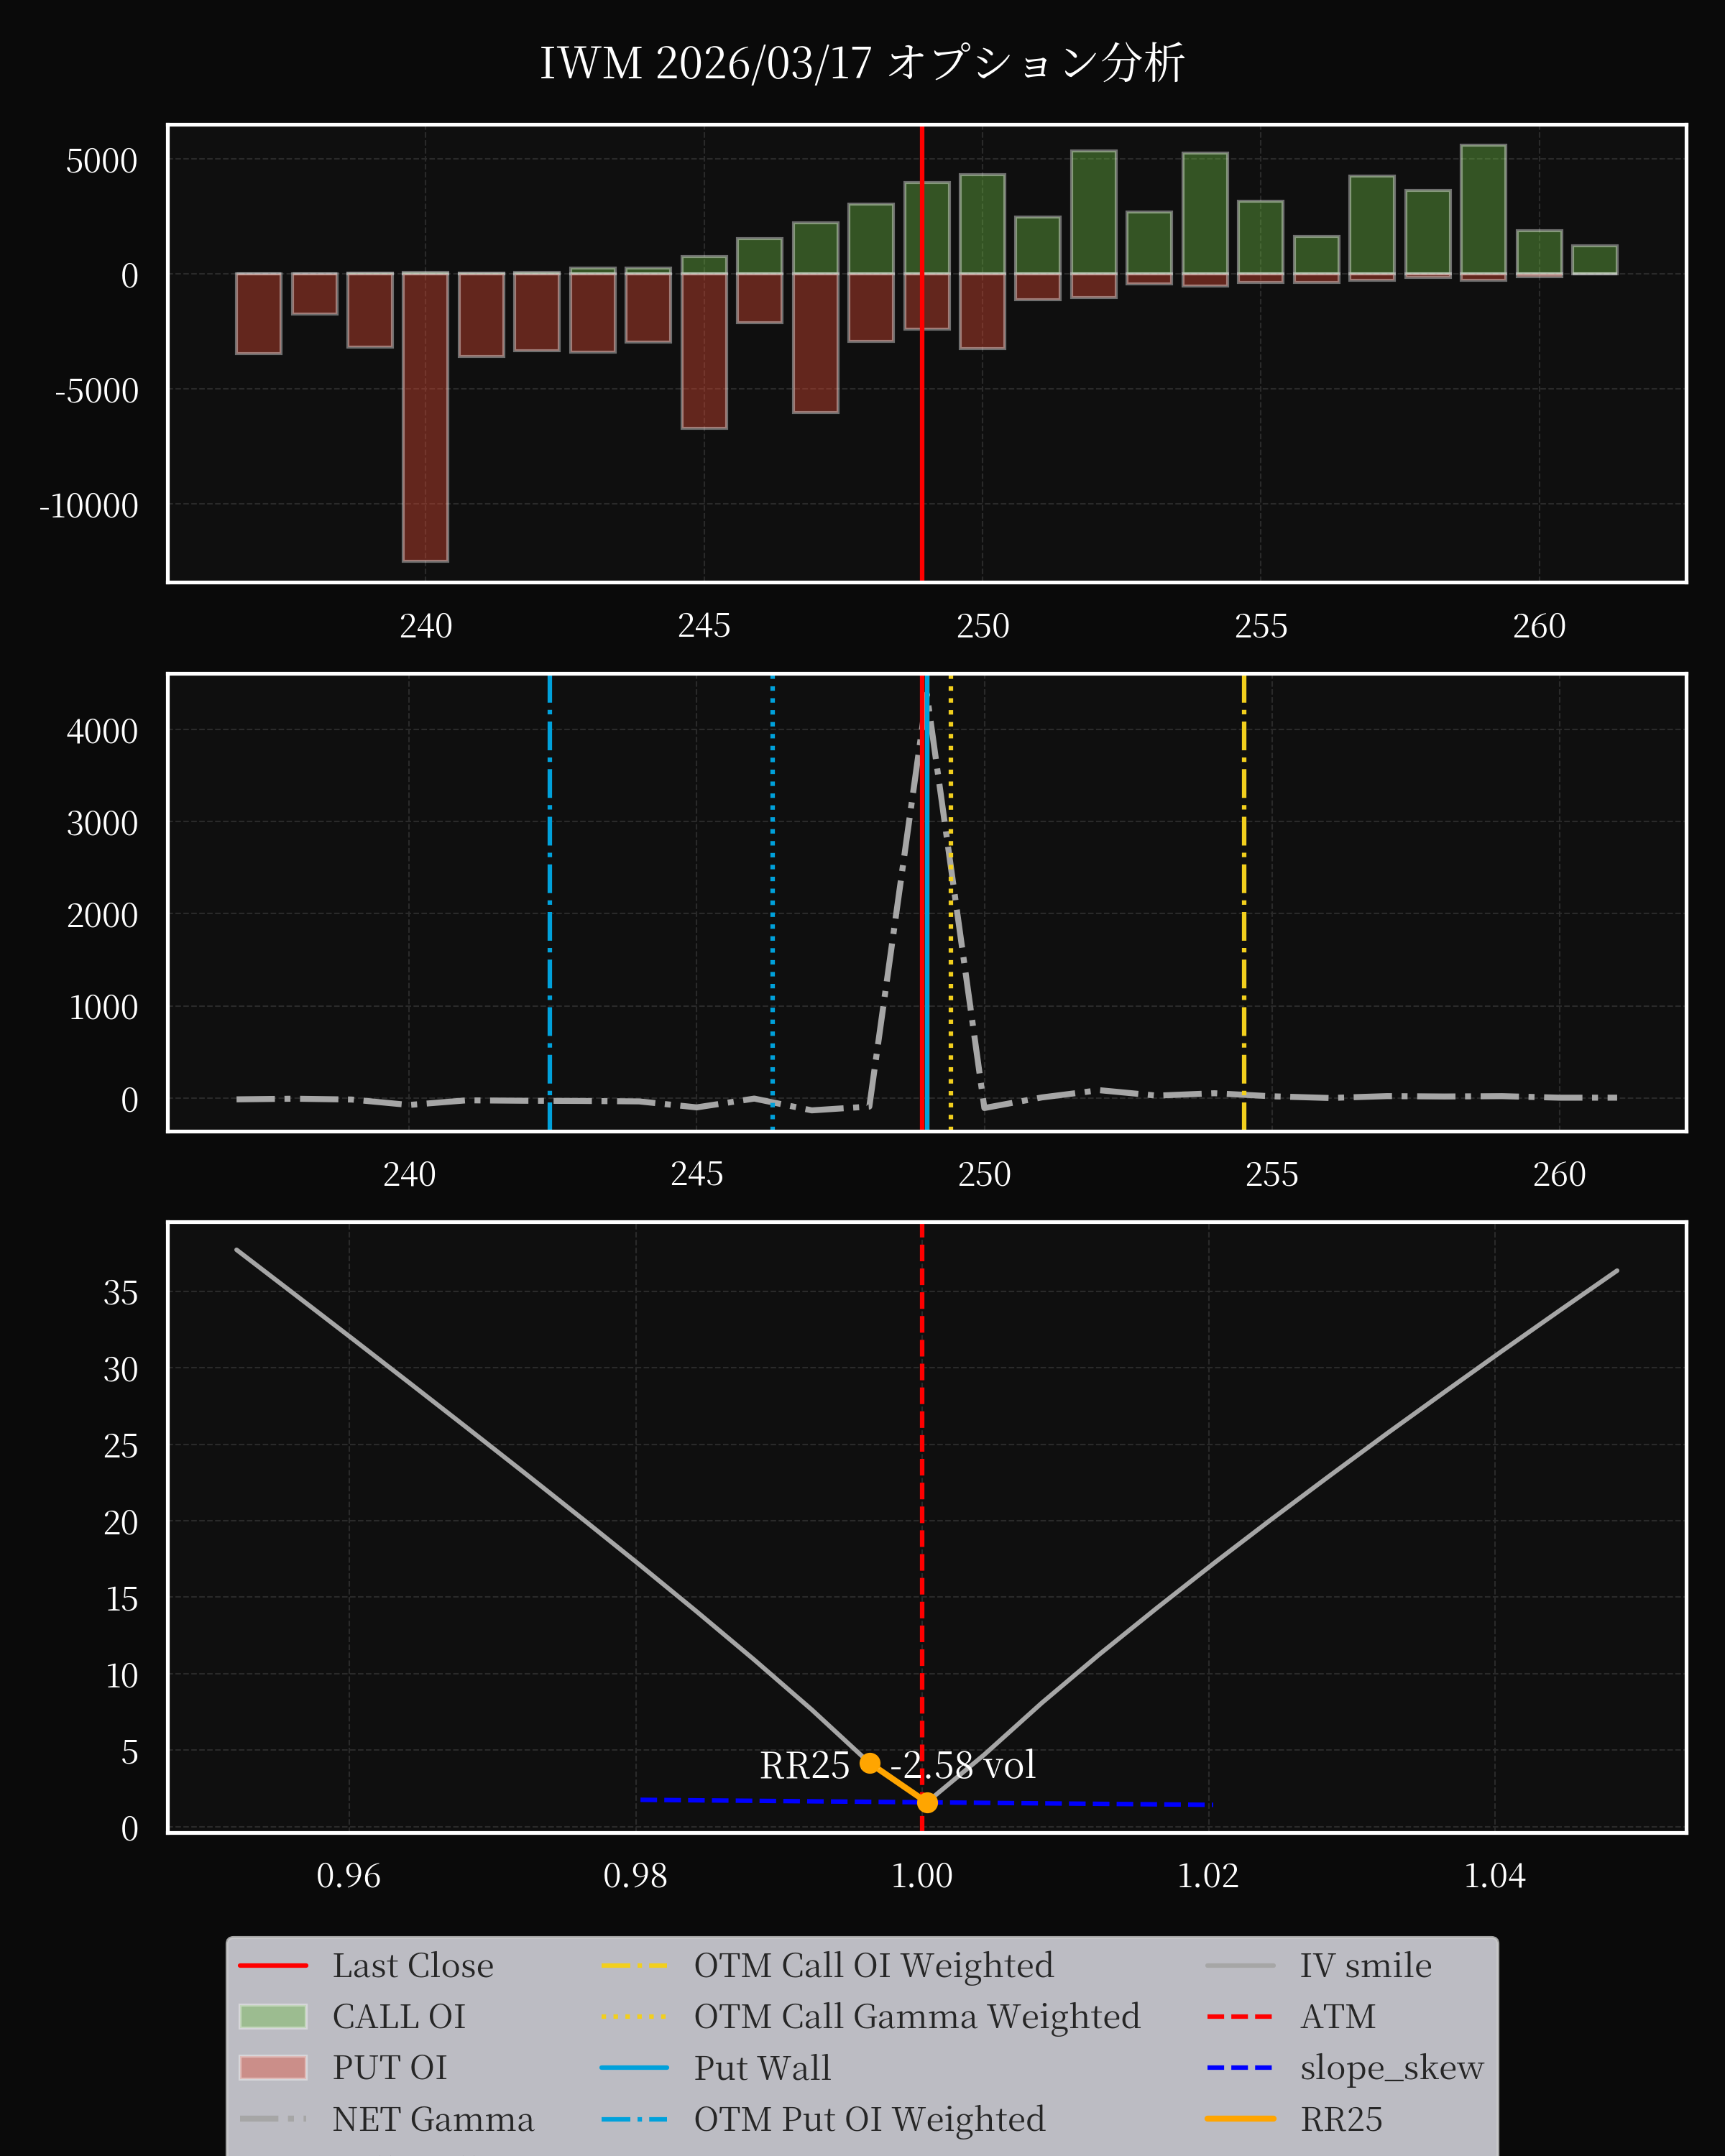
Task: Click the '4000' y-axis label of the gamma chart
Action: click(102, 731)
